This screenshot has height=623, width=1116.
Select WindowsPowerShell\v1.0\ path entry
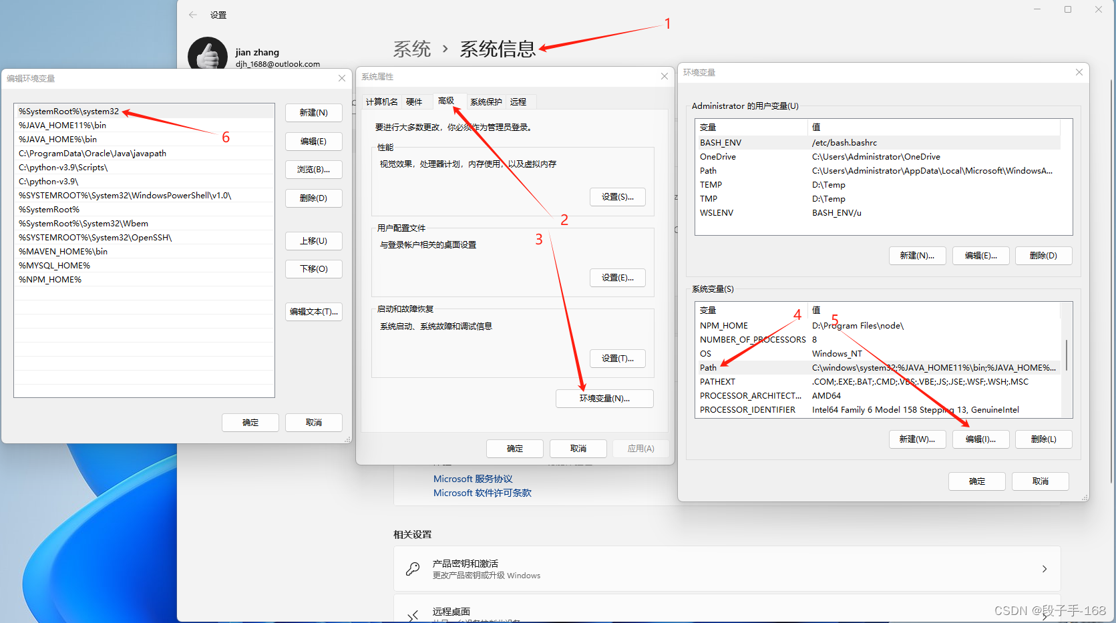click(x=144, y=196)
